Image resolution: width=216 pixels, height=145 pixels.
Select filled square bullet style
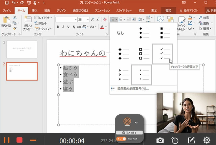point(165,33)
